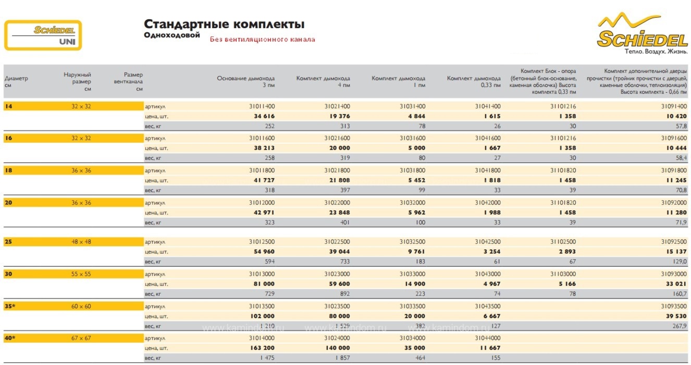
Task: Click outer size 55 × 55 cell
Action: pos(81,274)
